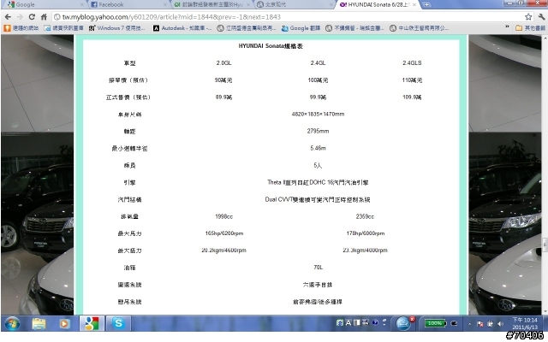Open the Windows 7 使用技 bookmark
Viewport: 548px width, 342px height.
116,28
